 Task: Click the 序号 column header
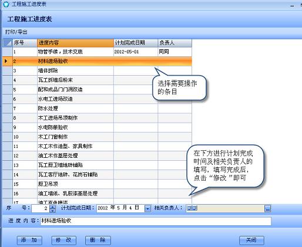click(x=25, y=43)
